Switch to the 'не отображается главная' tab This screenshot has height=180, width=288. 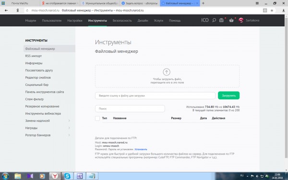click(60, 3)
